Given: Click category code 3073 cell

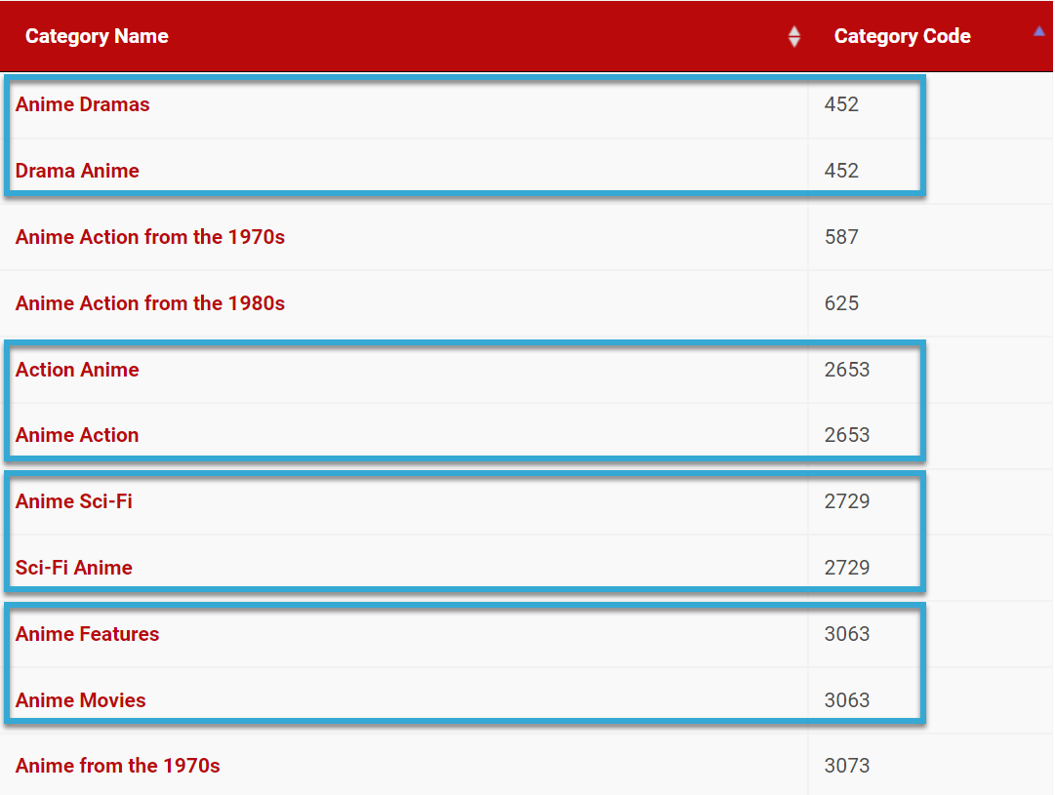Looking at the screenshot, I should (846, 766).
